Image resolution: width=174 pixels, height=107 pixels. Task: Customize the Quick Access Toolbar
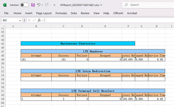click(54, 5)
